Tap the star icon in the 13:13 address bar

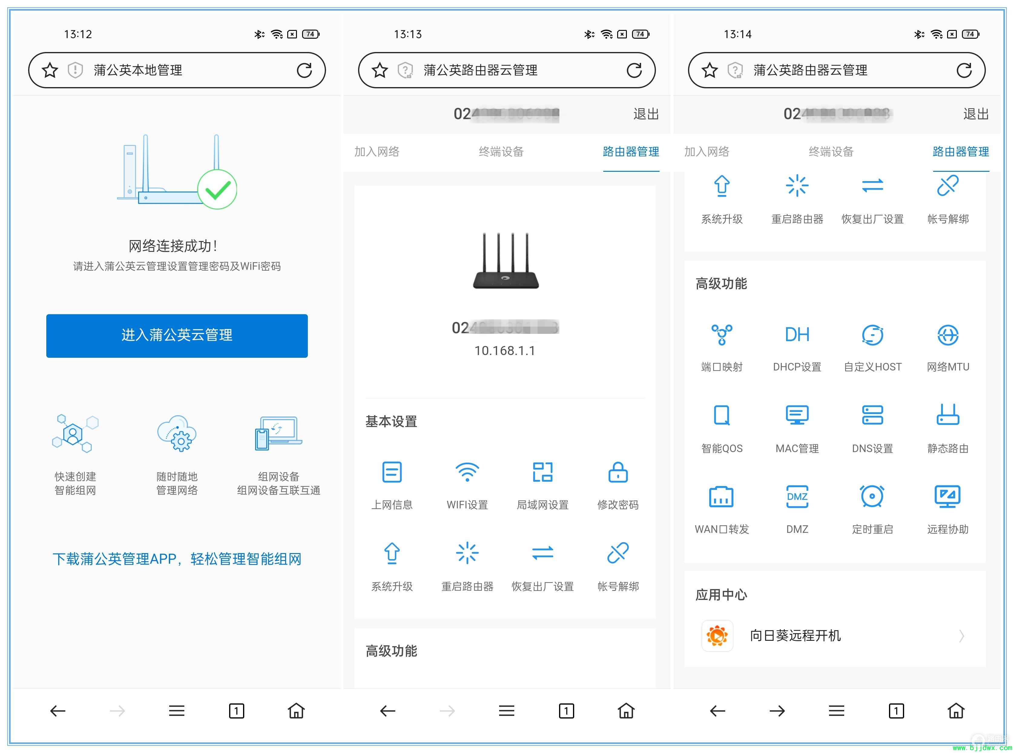click(380, 70)
